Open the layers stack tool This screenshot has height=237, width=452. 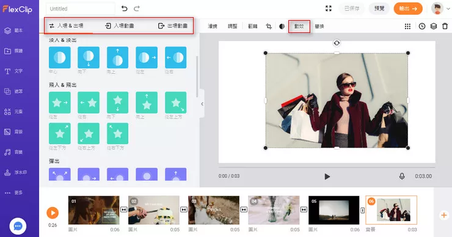[x=434, y=26]
